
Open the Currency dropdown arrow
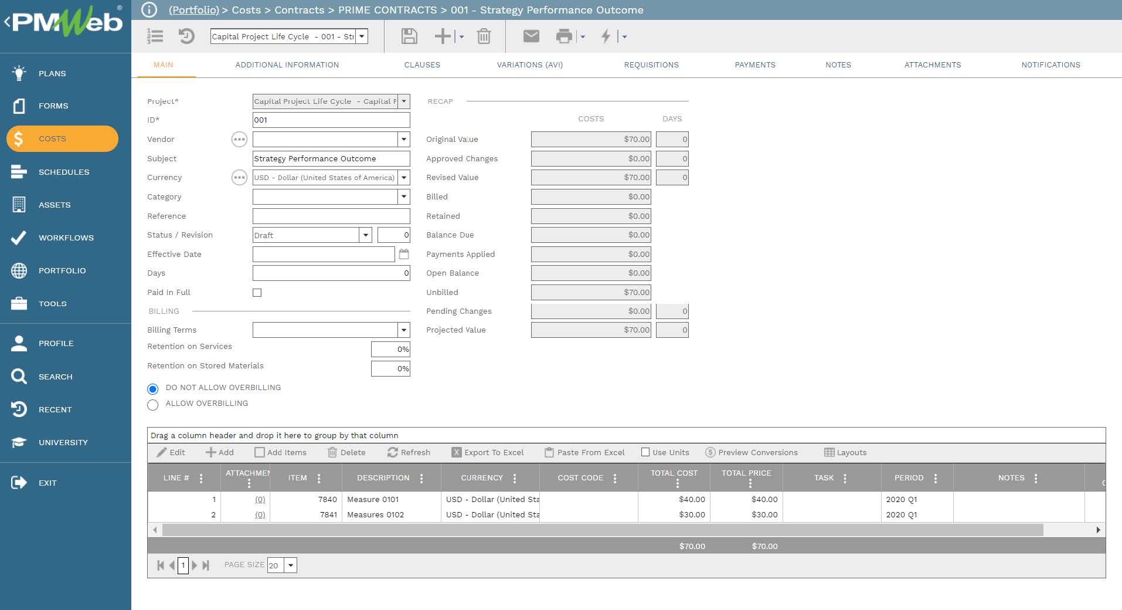404,177
